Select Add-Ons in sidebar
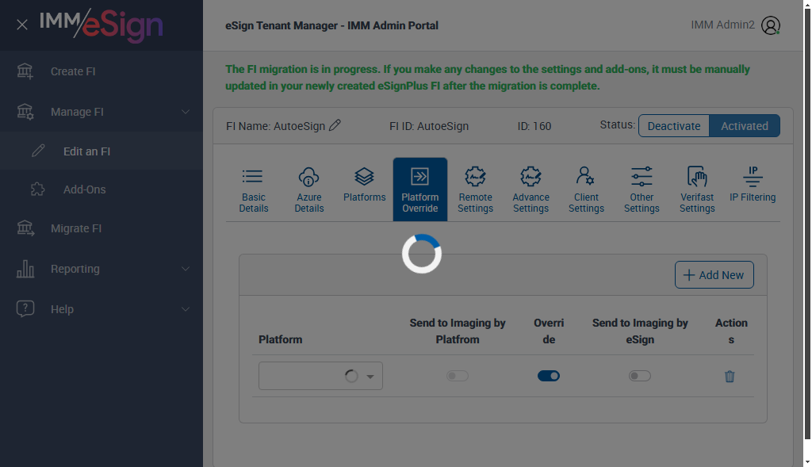Image resolution: width=812 pixels, height=467 pixels. (101, 189)
